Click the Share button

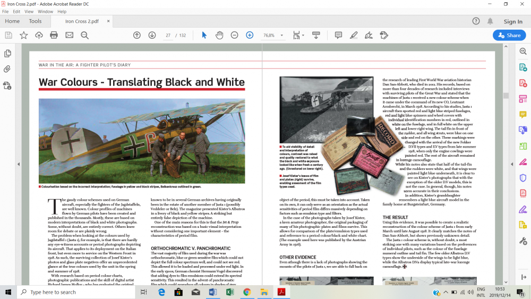509,35
